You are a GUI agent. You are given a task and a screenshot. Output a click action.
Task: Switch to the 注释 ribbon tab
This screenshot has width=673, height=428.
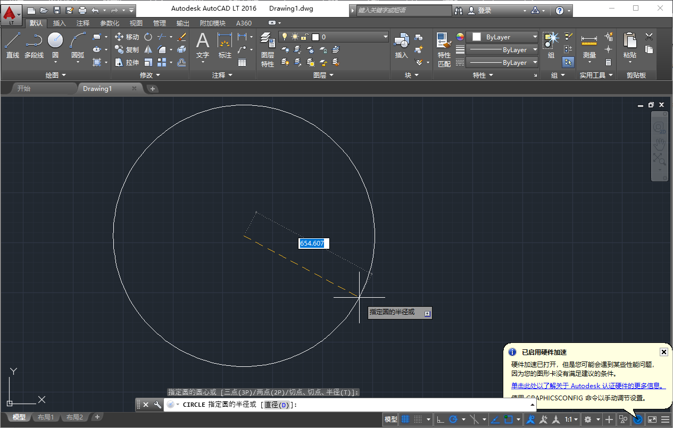pos(83,23)
